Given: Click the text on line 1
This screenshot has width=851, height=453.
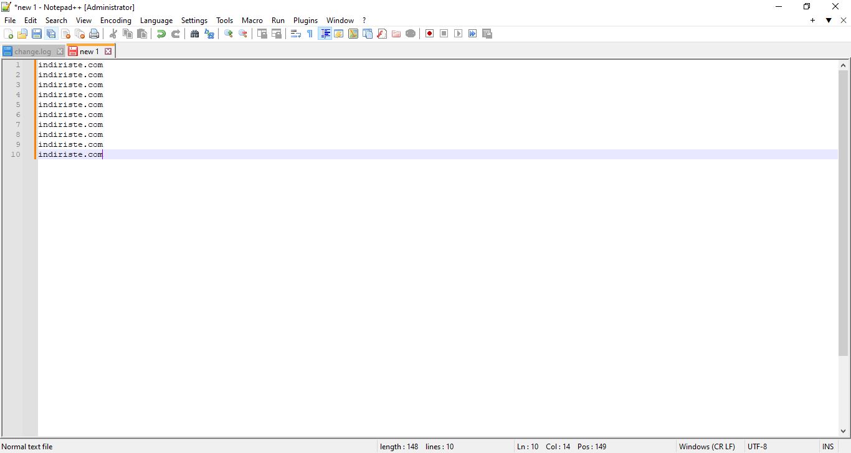Looking at the screenshot, I should tap(70, 65).
